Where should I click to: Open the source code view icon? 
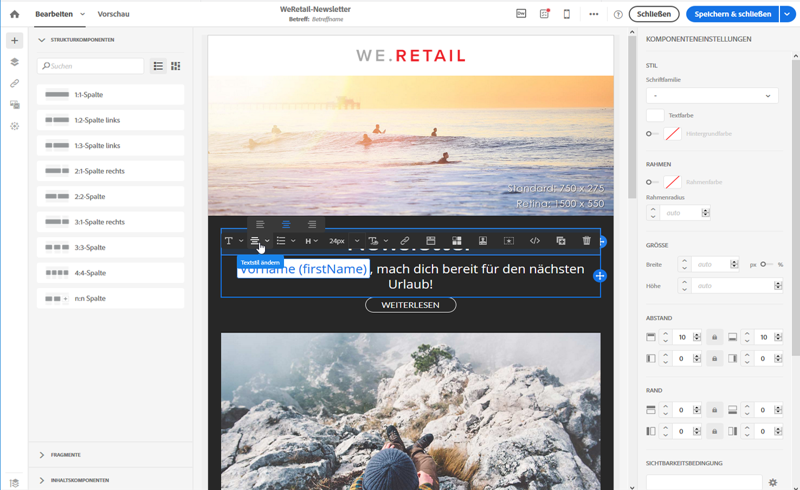[x=535, y=241]
